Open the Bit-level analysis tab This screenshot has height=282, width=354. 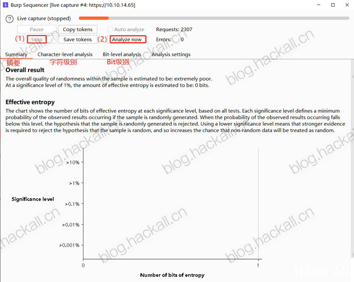coord(122,54)
